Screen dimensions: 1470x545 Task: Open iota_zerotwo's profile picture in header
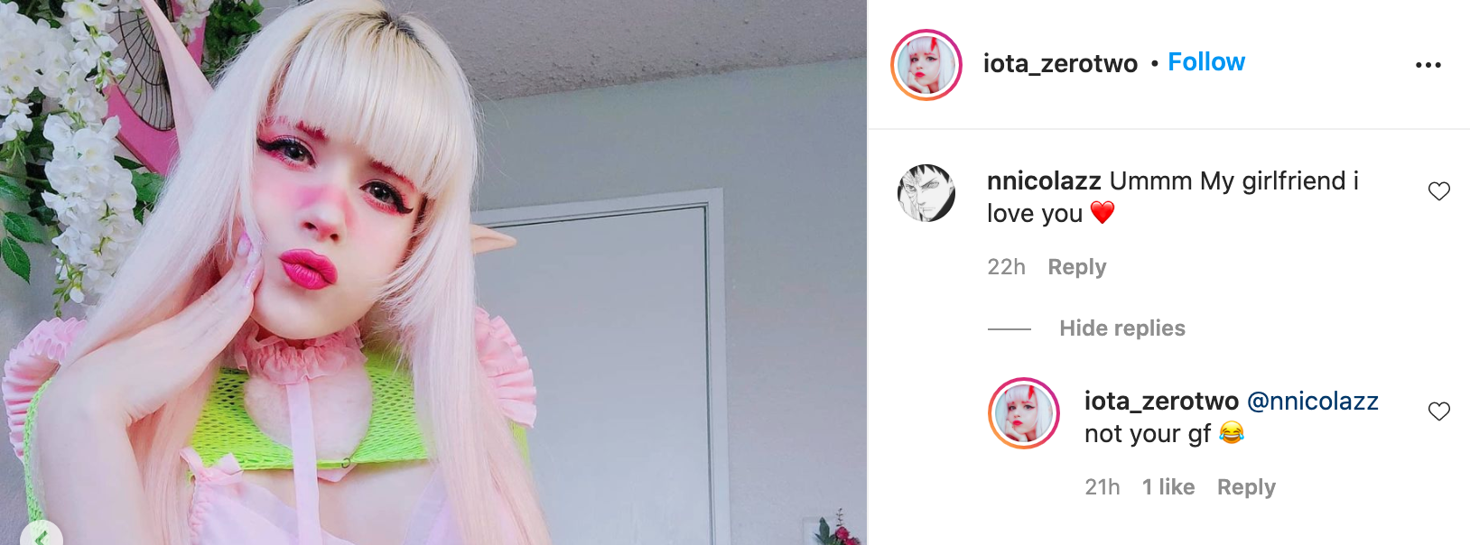926,65
